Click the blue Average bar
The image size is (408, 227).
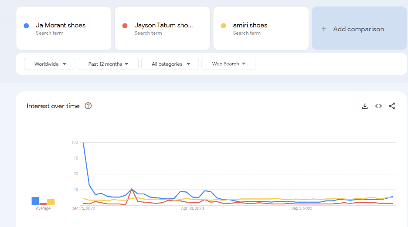click(35, 201)
